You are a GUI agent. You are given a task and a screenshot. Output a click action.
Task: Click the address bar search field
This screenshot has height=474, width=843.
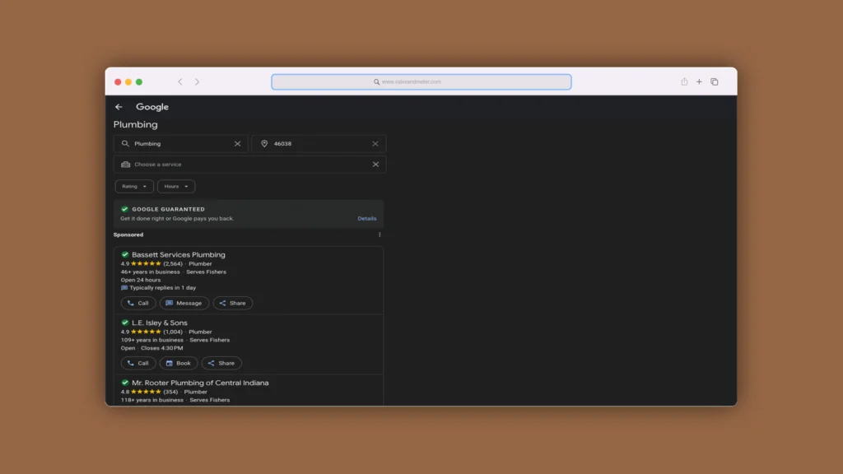pyautogui.click(x=421, y=81)
